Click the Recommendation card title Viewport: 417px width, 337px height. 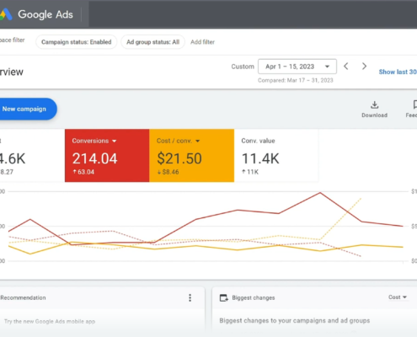point(23,297)
